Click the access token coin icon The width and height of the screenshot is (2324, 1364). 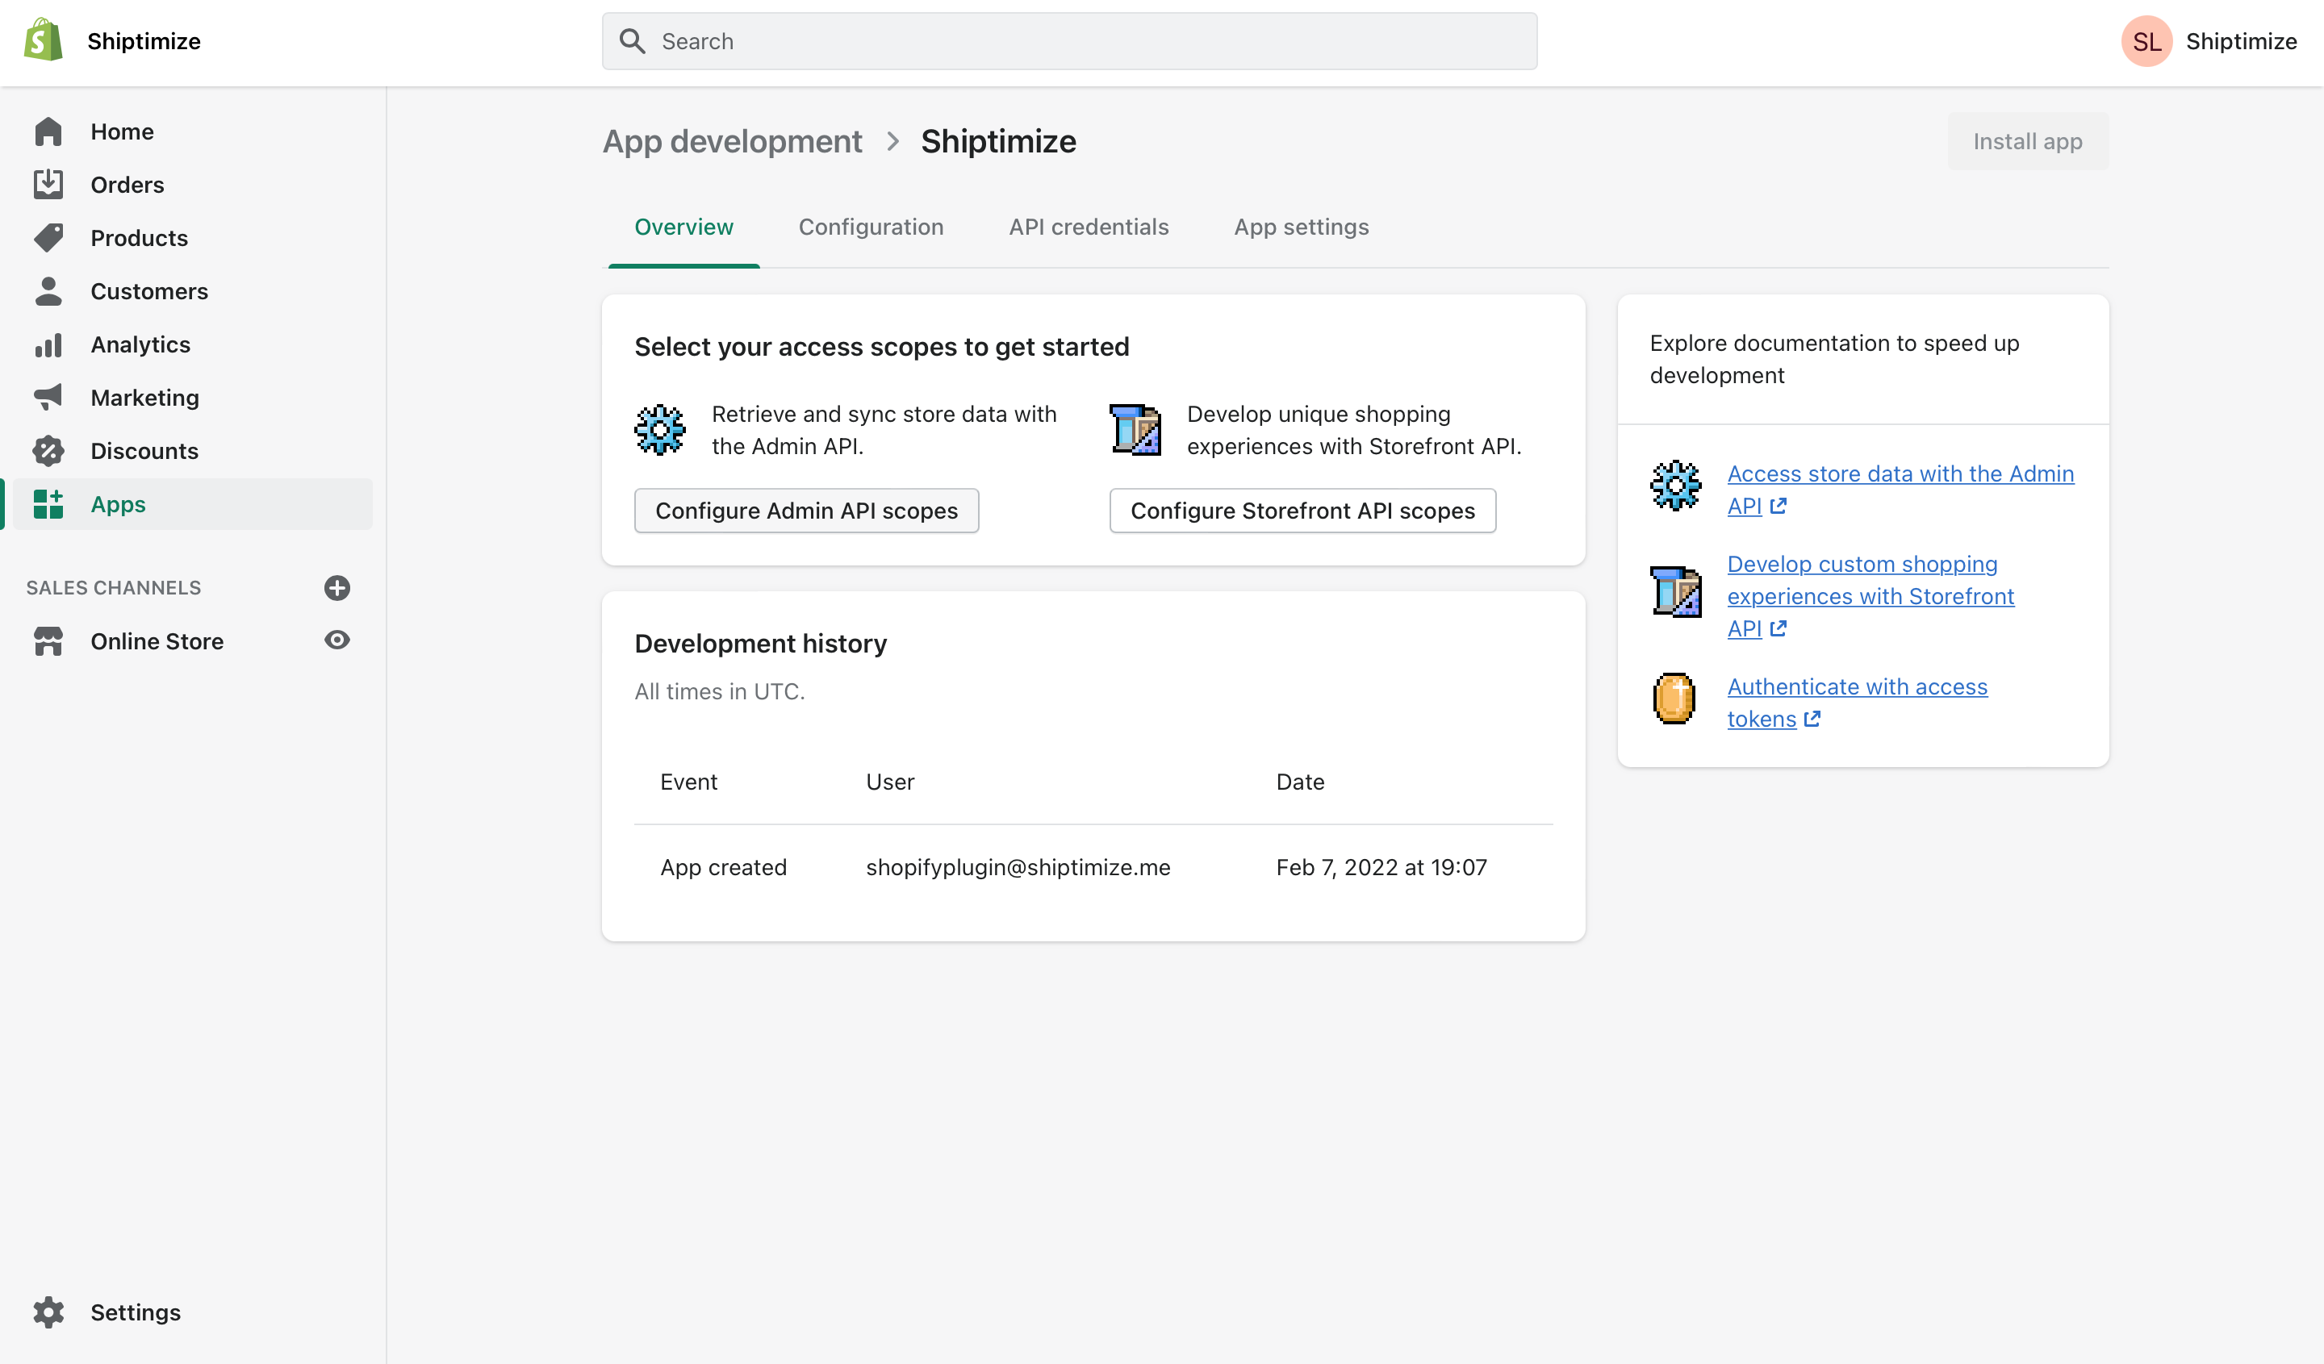[1674, 699]
